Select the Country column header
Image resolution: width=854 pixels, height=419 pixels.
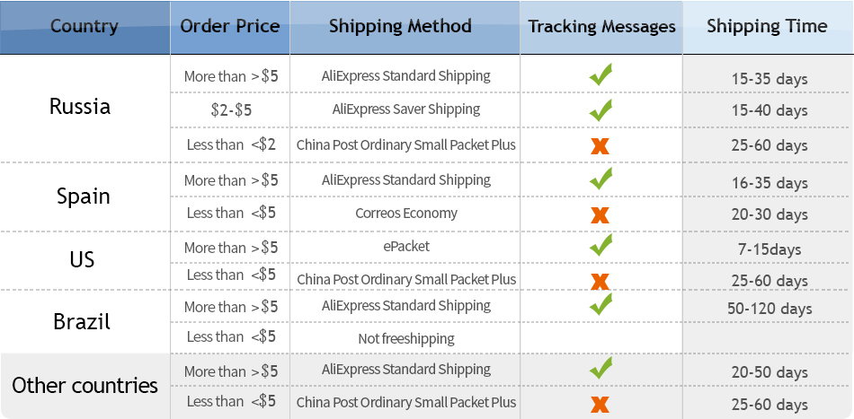85,26
